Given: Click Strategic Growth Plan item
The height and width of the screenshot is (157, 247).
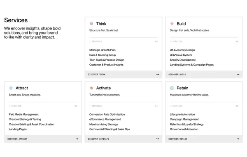Looking at the screenshot, I should pos(103,50).
